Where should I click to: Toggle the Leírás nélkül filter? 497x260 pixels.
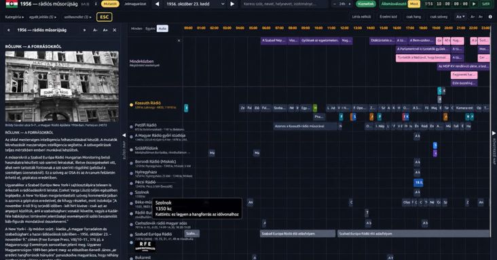tap(361, 17)
